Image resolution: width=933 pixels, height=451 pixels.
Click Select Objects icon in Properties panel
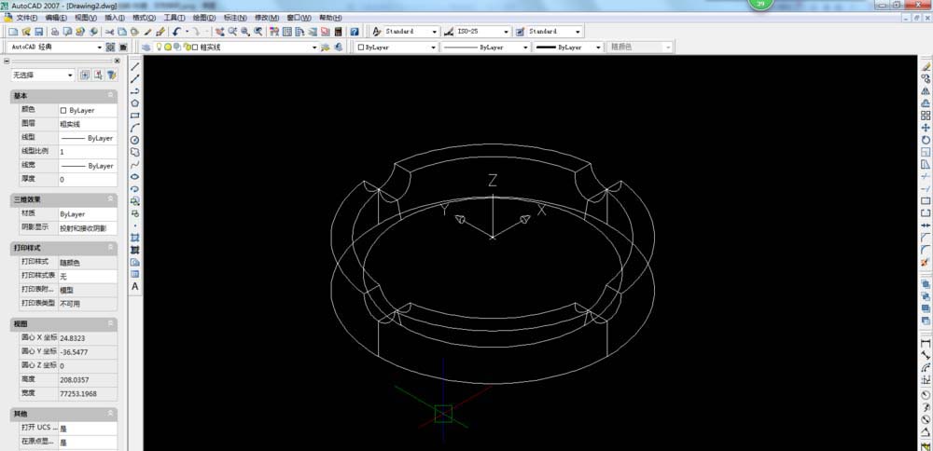pos(98,75)
